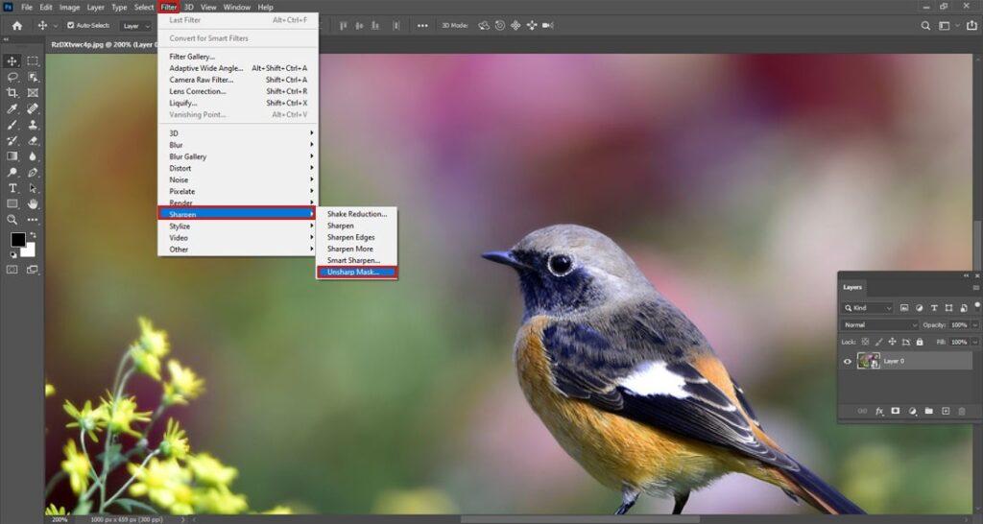Toggle Quick Mask mode
Screen dimensions: 983x524
(12, 270)
